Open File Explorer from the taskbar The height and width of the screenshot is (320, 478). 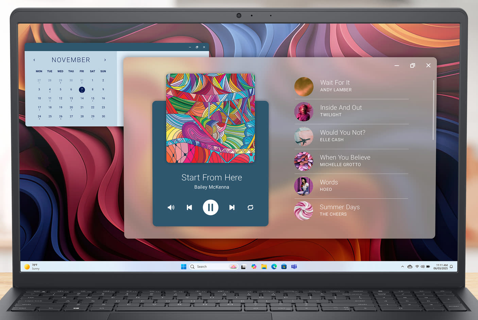pyautogui.click(x=264, y=267)
